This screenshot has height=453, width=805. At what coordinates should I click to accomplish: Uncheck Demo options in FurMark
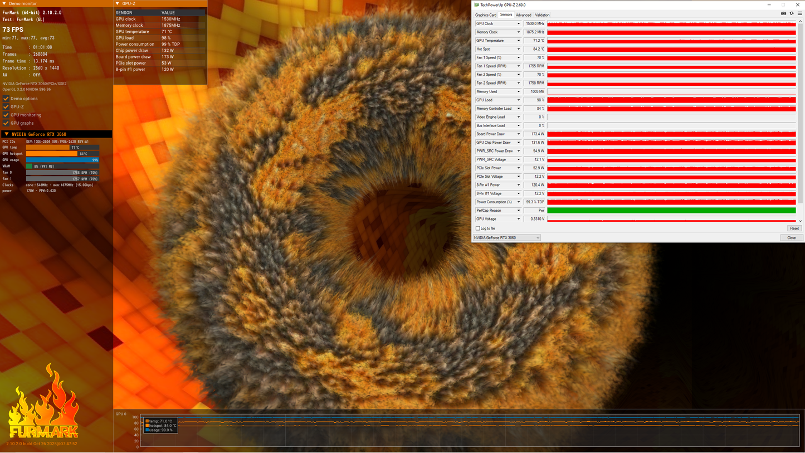6,99
